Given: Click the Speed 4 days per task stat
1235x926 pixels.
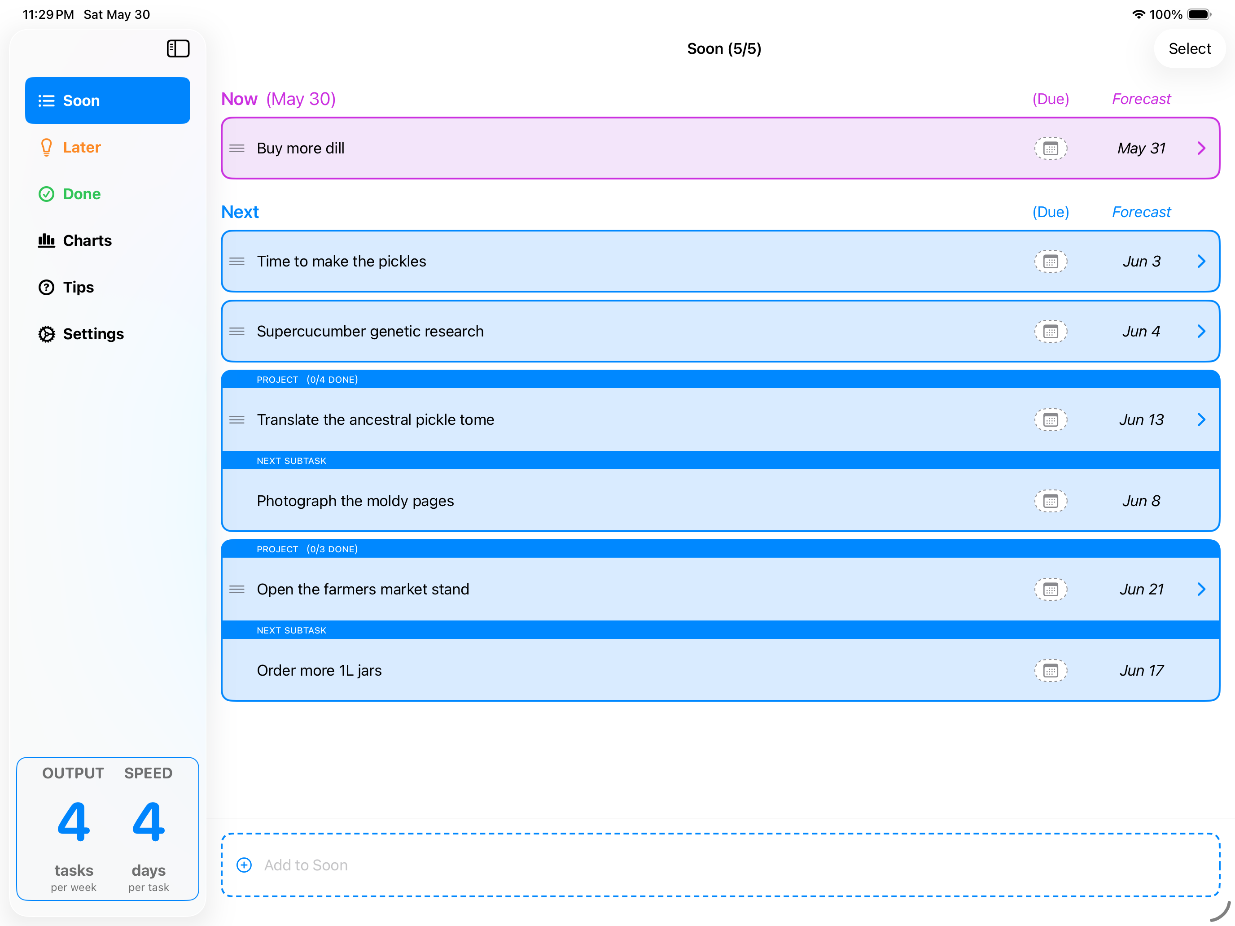Looking at the screenshot, I should [149, 829].
